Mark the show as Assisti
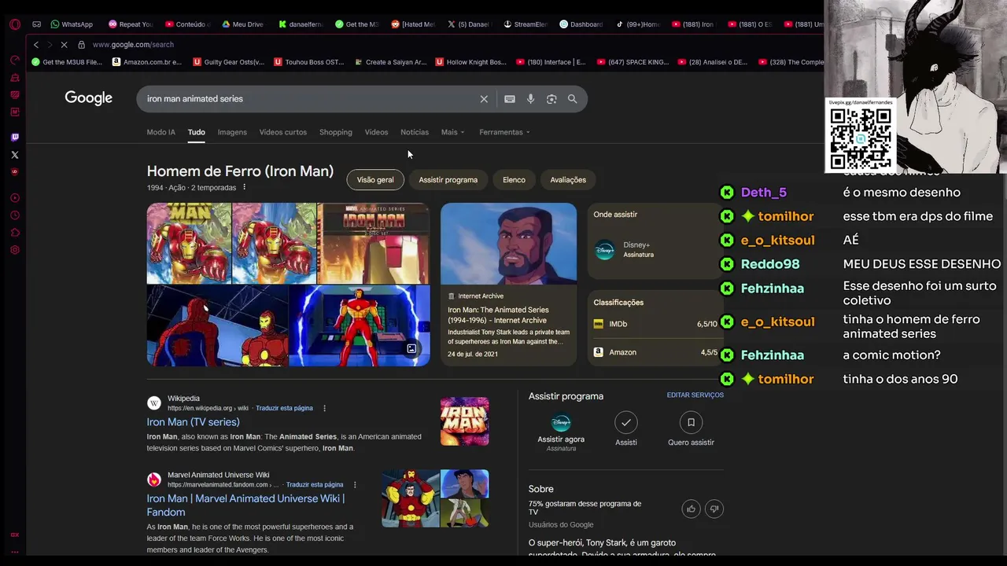The image size is (1007, 566). tap(626, 429)
